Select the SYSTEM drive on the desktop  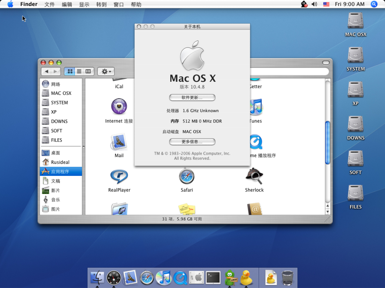355,59
